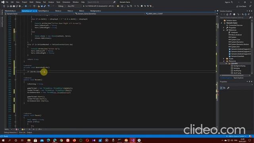Open Firefox from the taskbar

pyautogui.click(x=74, y=140)
